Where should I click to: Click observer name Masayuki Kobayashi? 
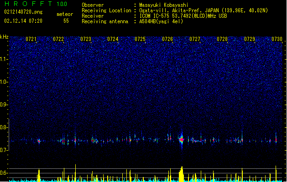(x=164, y=5)
